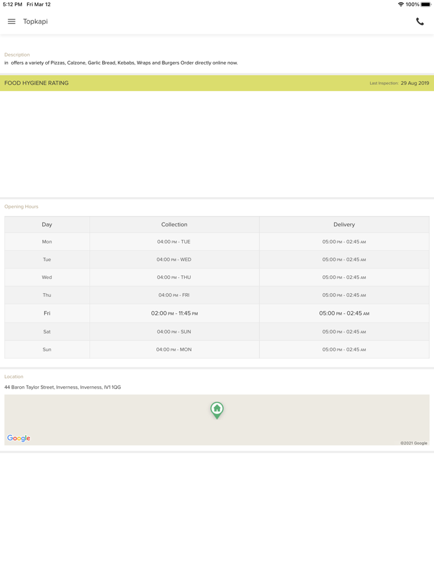434x579 pixels.
Task: Click Monday's delivery time cell
Action: pos(344,242)
